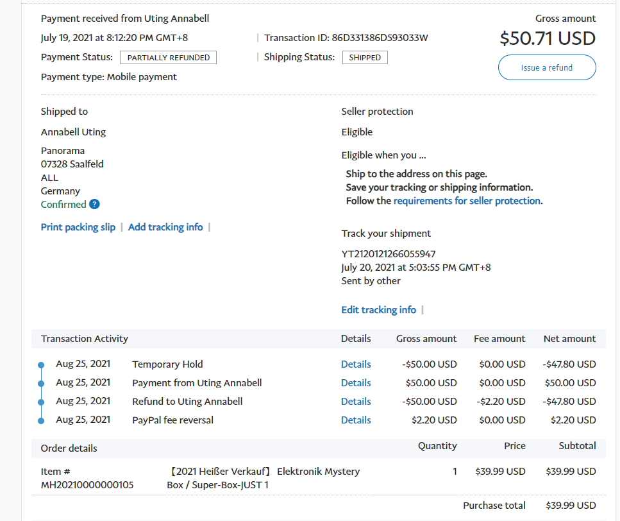
Task: Click the tracking number YT2120121266055947
Action: tap(389, 254)
